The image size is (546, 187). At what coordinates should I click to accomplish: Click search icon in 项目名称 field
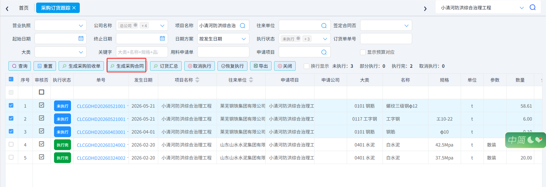(x=243, y=26)
